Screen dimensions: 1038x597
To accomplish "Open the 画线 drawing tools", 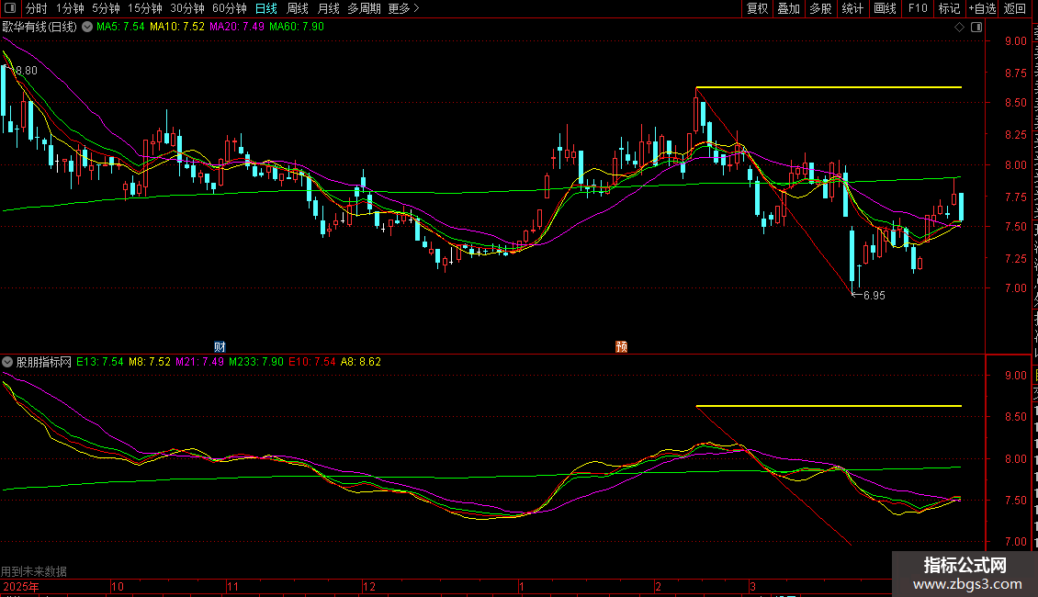I will 885,8.
